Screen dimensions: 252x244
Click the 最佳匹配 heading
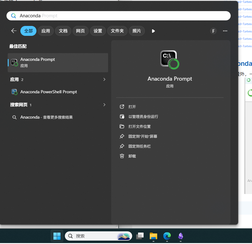18,46
